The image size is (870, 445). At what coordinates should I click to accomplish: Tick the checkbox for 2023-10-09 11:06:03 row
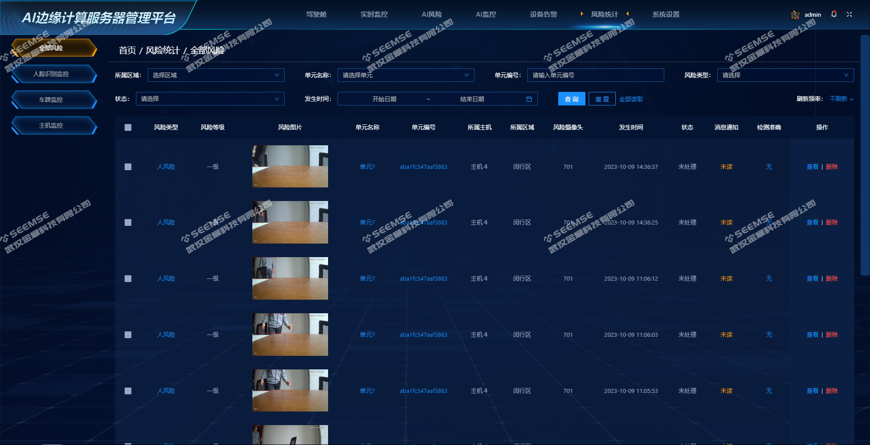128,335
